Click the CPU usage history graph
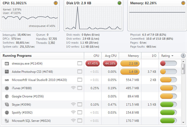 (30, 18)
